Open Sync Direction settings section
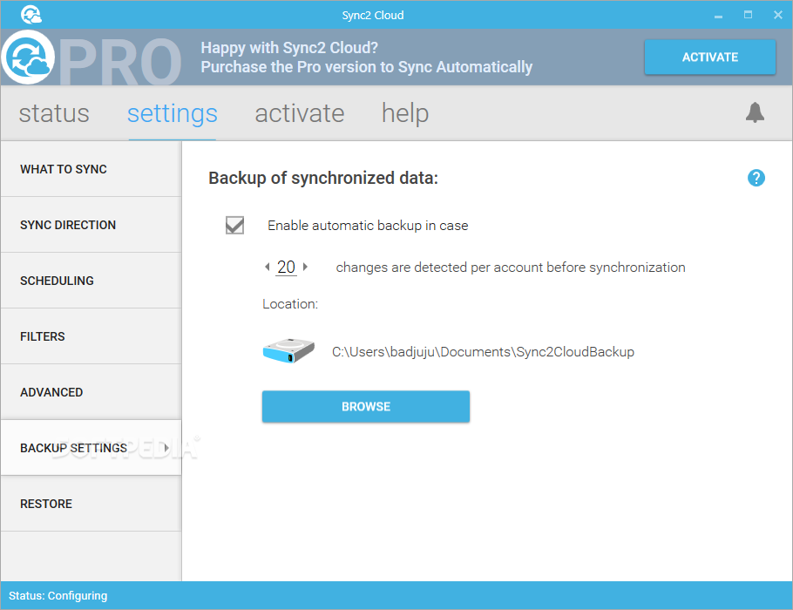 [x=91, y=225]
